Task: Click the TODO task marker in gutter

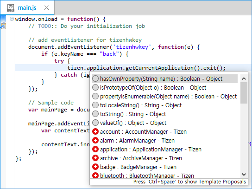Action: point(3,26)
